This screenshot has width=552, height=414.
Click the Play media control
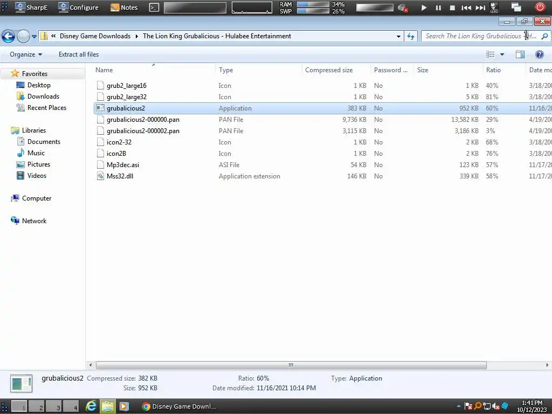424,8
